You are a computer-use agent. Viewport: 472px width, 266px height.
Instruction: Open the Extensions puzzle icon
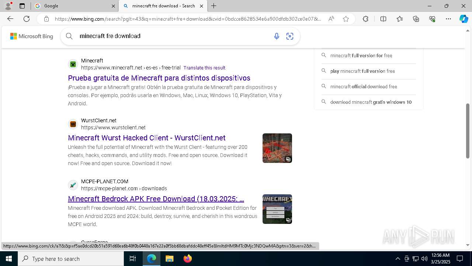365,19
